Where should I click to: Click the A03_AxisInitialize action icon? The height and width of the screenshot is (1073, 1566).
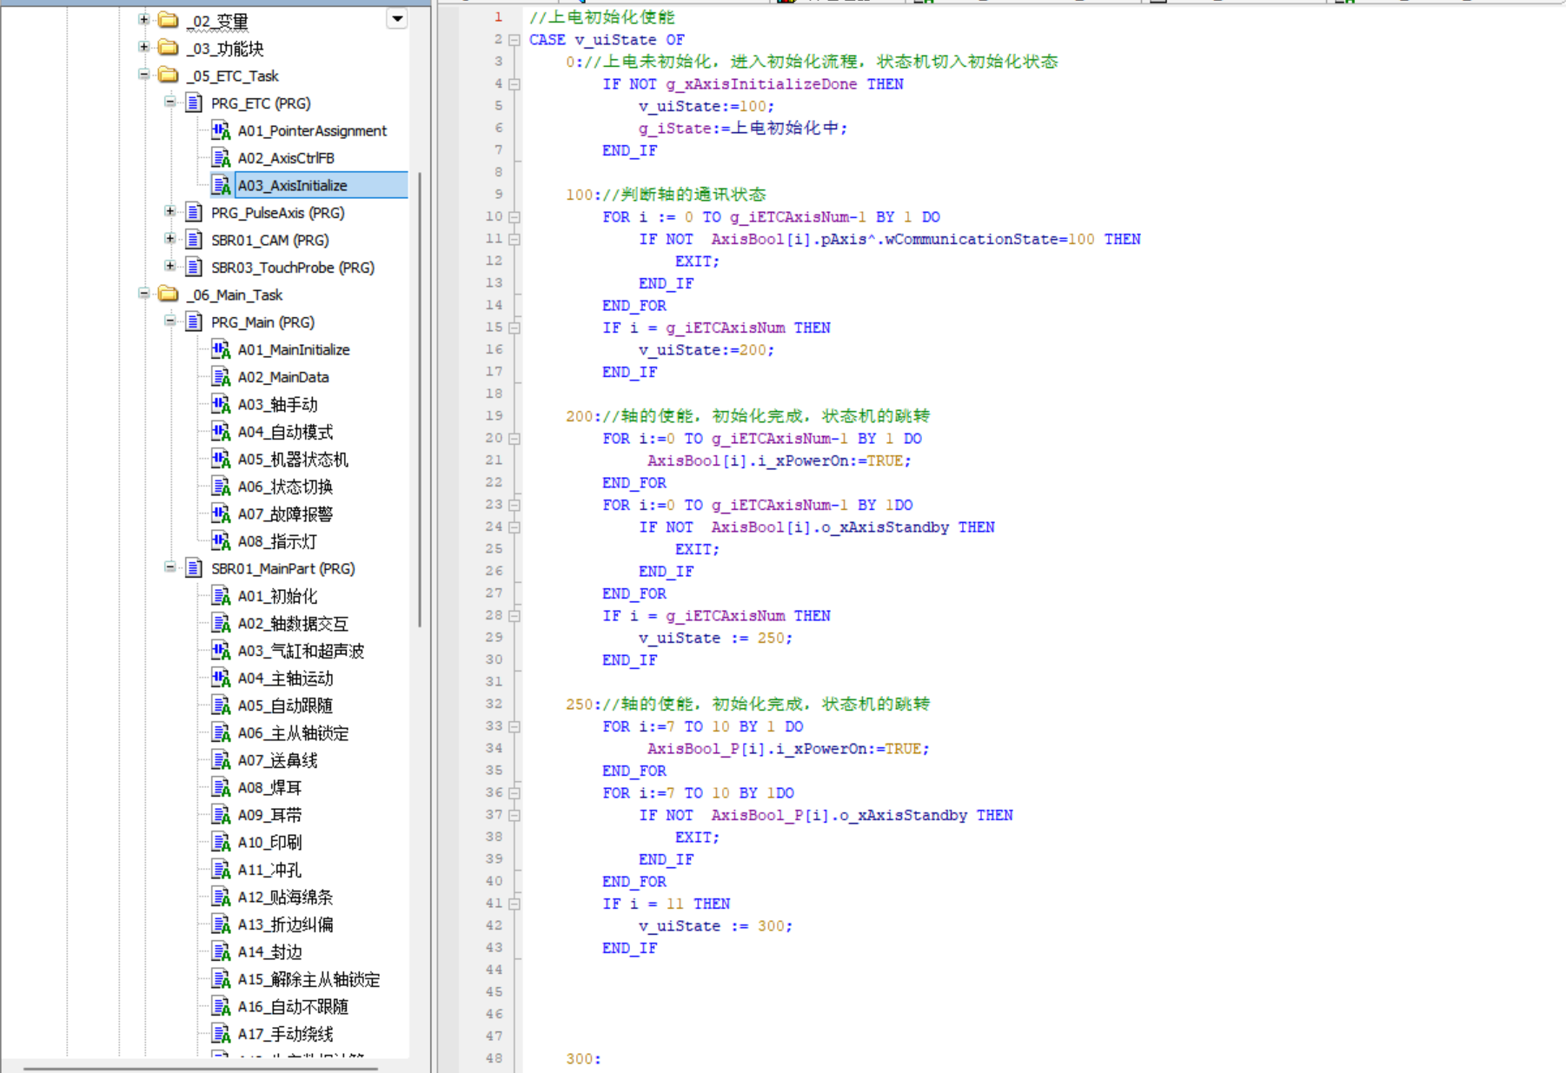click(221, 185)
